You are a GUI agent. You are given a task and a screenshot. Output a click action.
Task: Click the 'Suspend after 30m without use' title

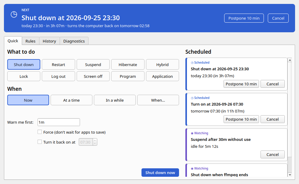click(x=221, y=140)
